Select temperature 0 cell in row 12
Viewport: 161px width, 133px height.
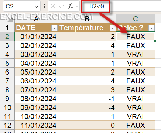tap(87, 125)
